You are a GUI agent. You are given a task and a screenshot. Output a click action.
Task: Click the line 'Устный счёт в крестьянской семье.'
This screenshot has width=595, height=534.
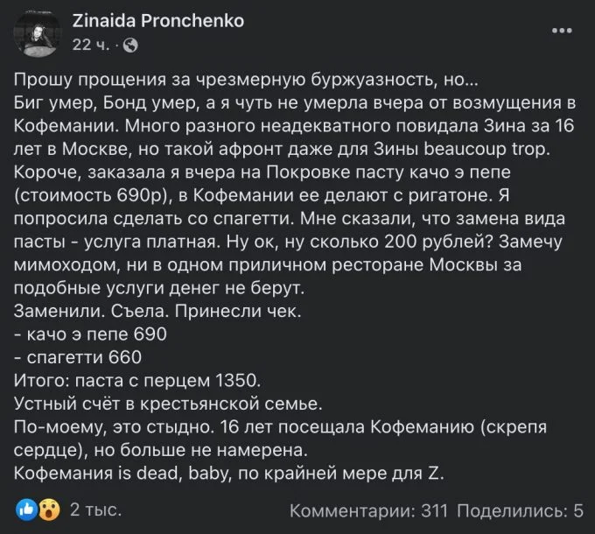168,404
